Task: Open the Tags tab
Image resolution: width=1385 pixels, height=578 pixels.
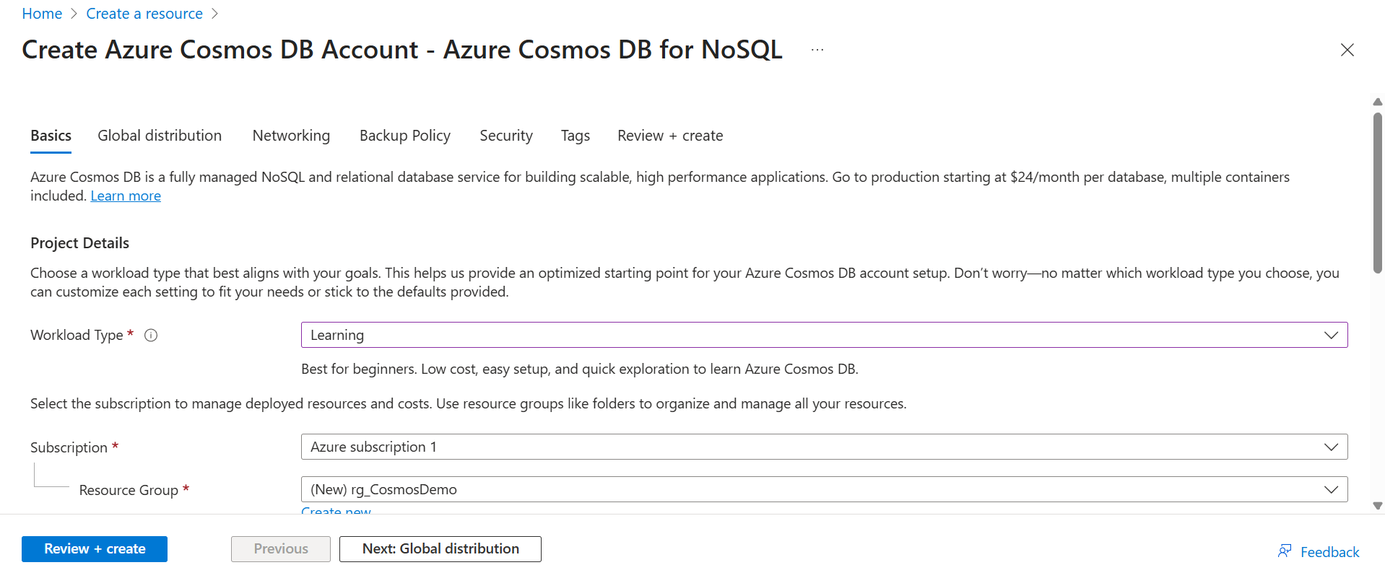Action: pyautogui.click(x=575, y=136)
